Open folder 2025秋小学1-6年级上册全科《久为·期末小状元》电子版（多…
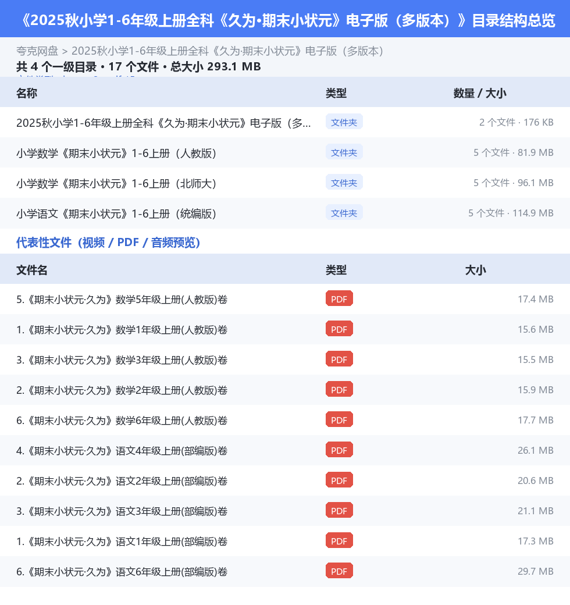Viewport: 570px width, 605px height. click(163, 123)
